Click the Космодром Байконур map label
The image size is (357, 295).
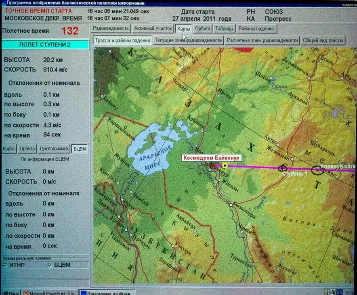(212, 158)
